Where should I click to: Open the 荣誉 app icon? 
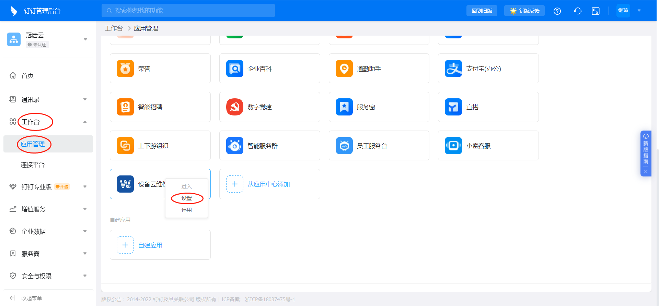point(125,69)
